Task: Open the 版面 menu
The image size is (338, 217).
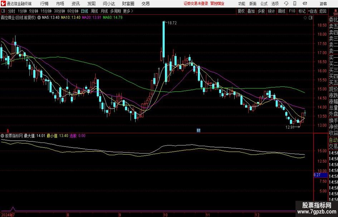Action: [x=253, y=4]
